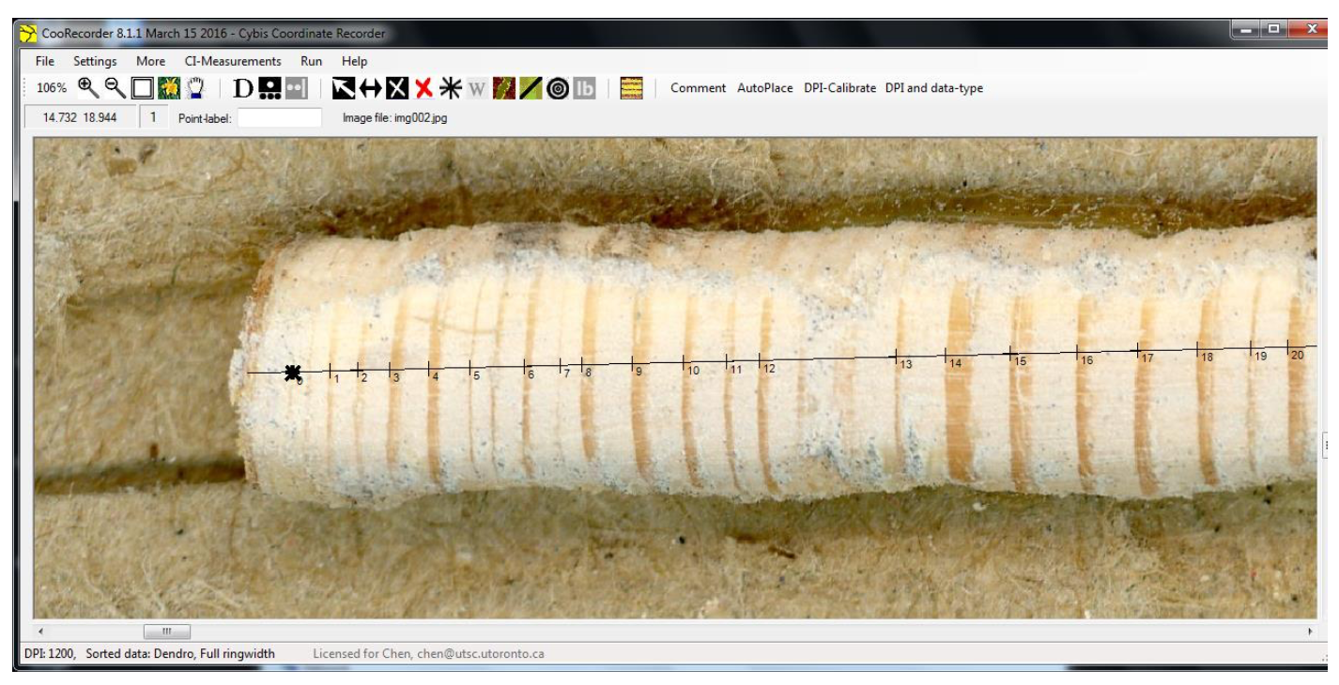Click the yellow flower image icon
This screenshot has width=1339, height=685.
point(169,88)
